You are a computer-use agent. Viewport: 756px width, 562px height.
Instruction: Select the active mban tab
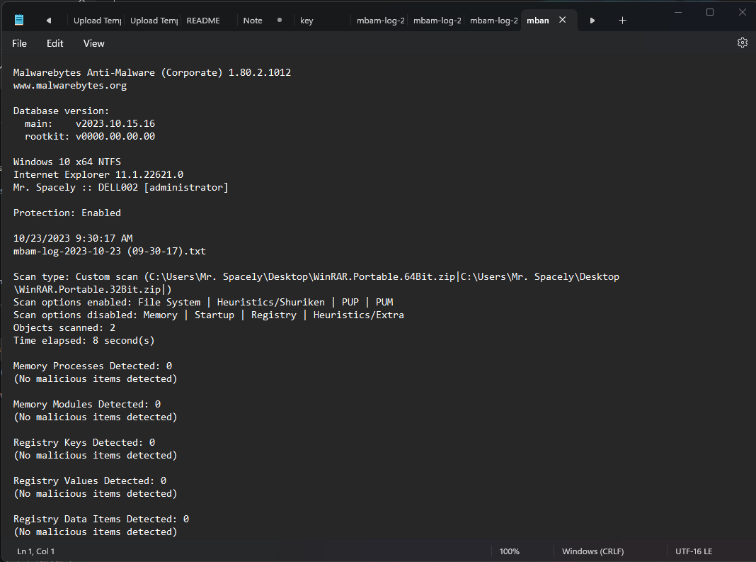click(x=537, y=21)
